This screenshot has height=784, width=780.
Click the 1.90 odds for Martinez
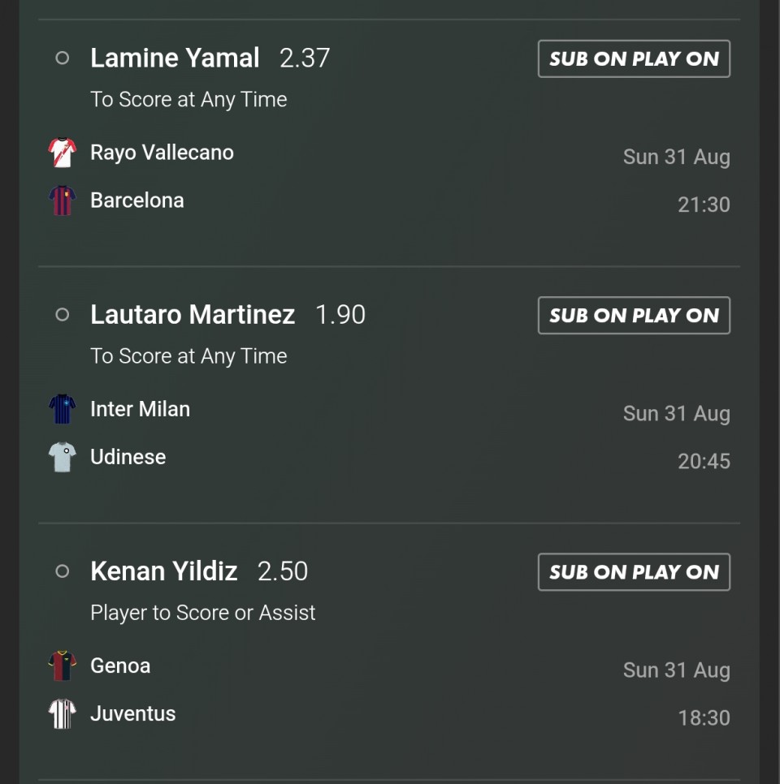click(340, 315)
